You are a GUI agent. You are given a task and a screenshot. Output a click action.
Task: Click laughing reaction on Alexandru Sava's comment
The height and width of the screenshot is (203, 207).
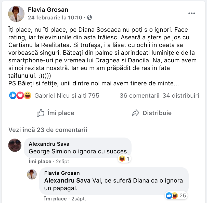122,159
